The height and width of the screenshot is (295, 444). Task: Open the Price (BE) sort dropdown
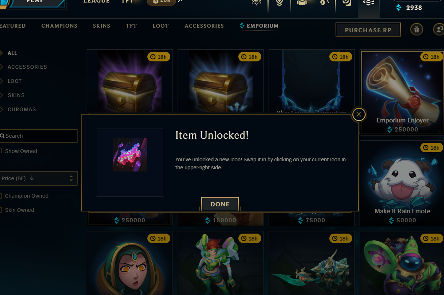(38, 178)
